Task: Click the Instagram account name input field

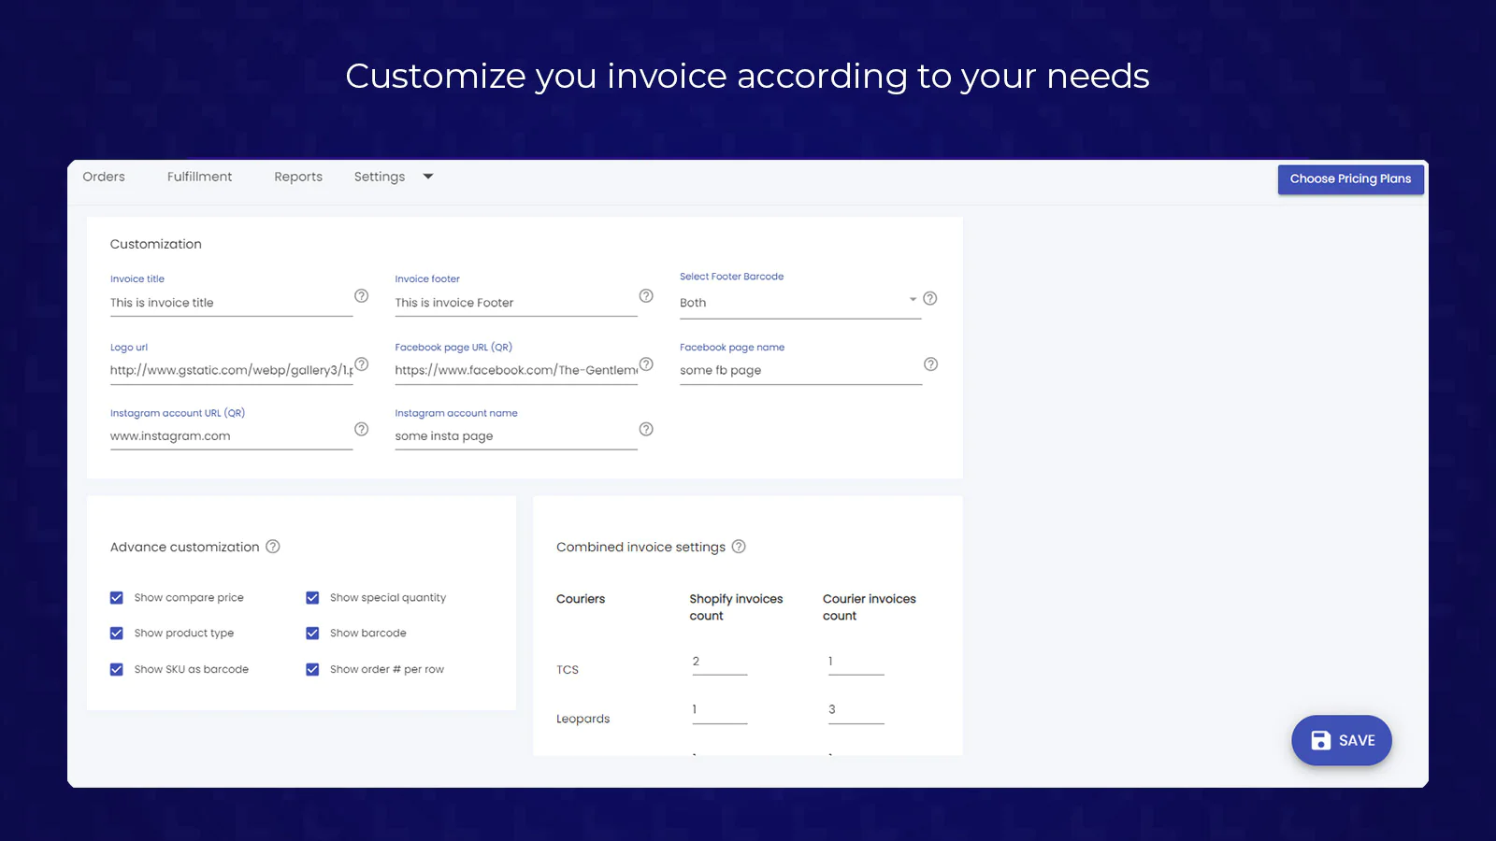Action: (x=516, y=436)
